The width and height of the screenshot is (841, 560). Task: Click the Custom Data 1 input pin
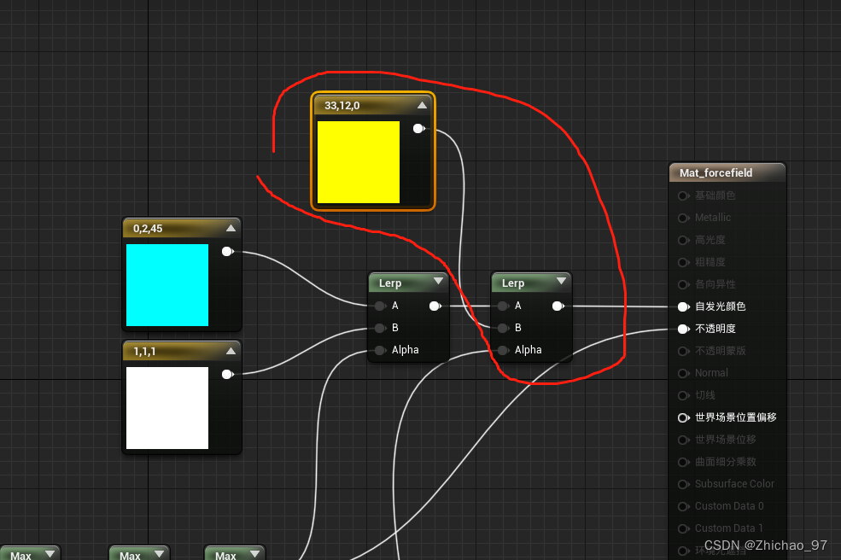pyautogui.click(x=683, y=528)
